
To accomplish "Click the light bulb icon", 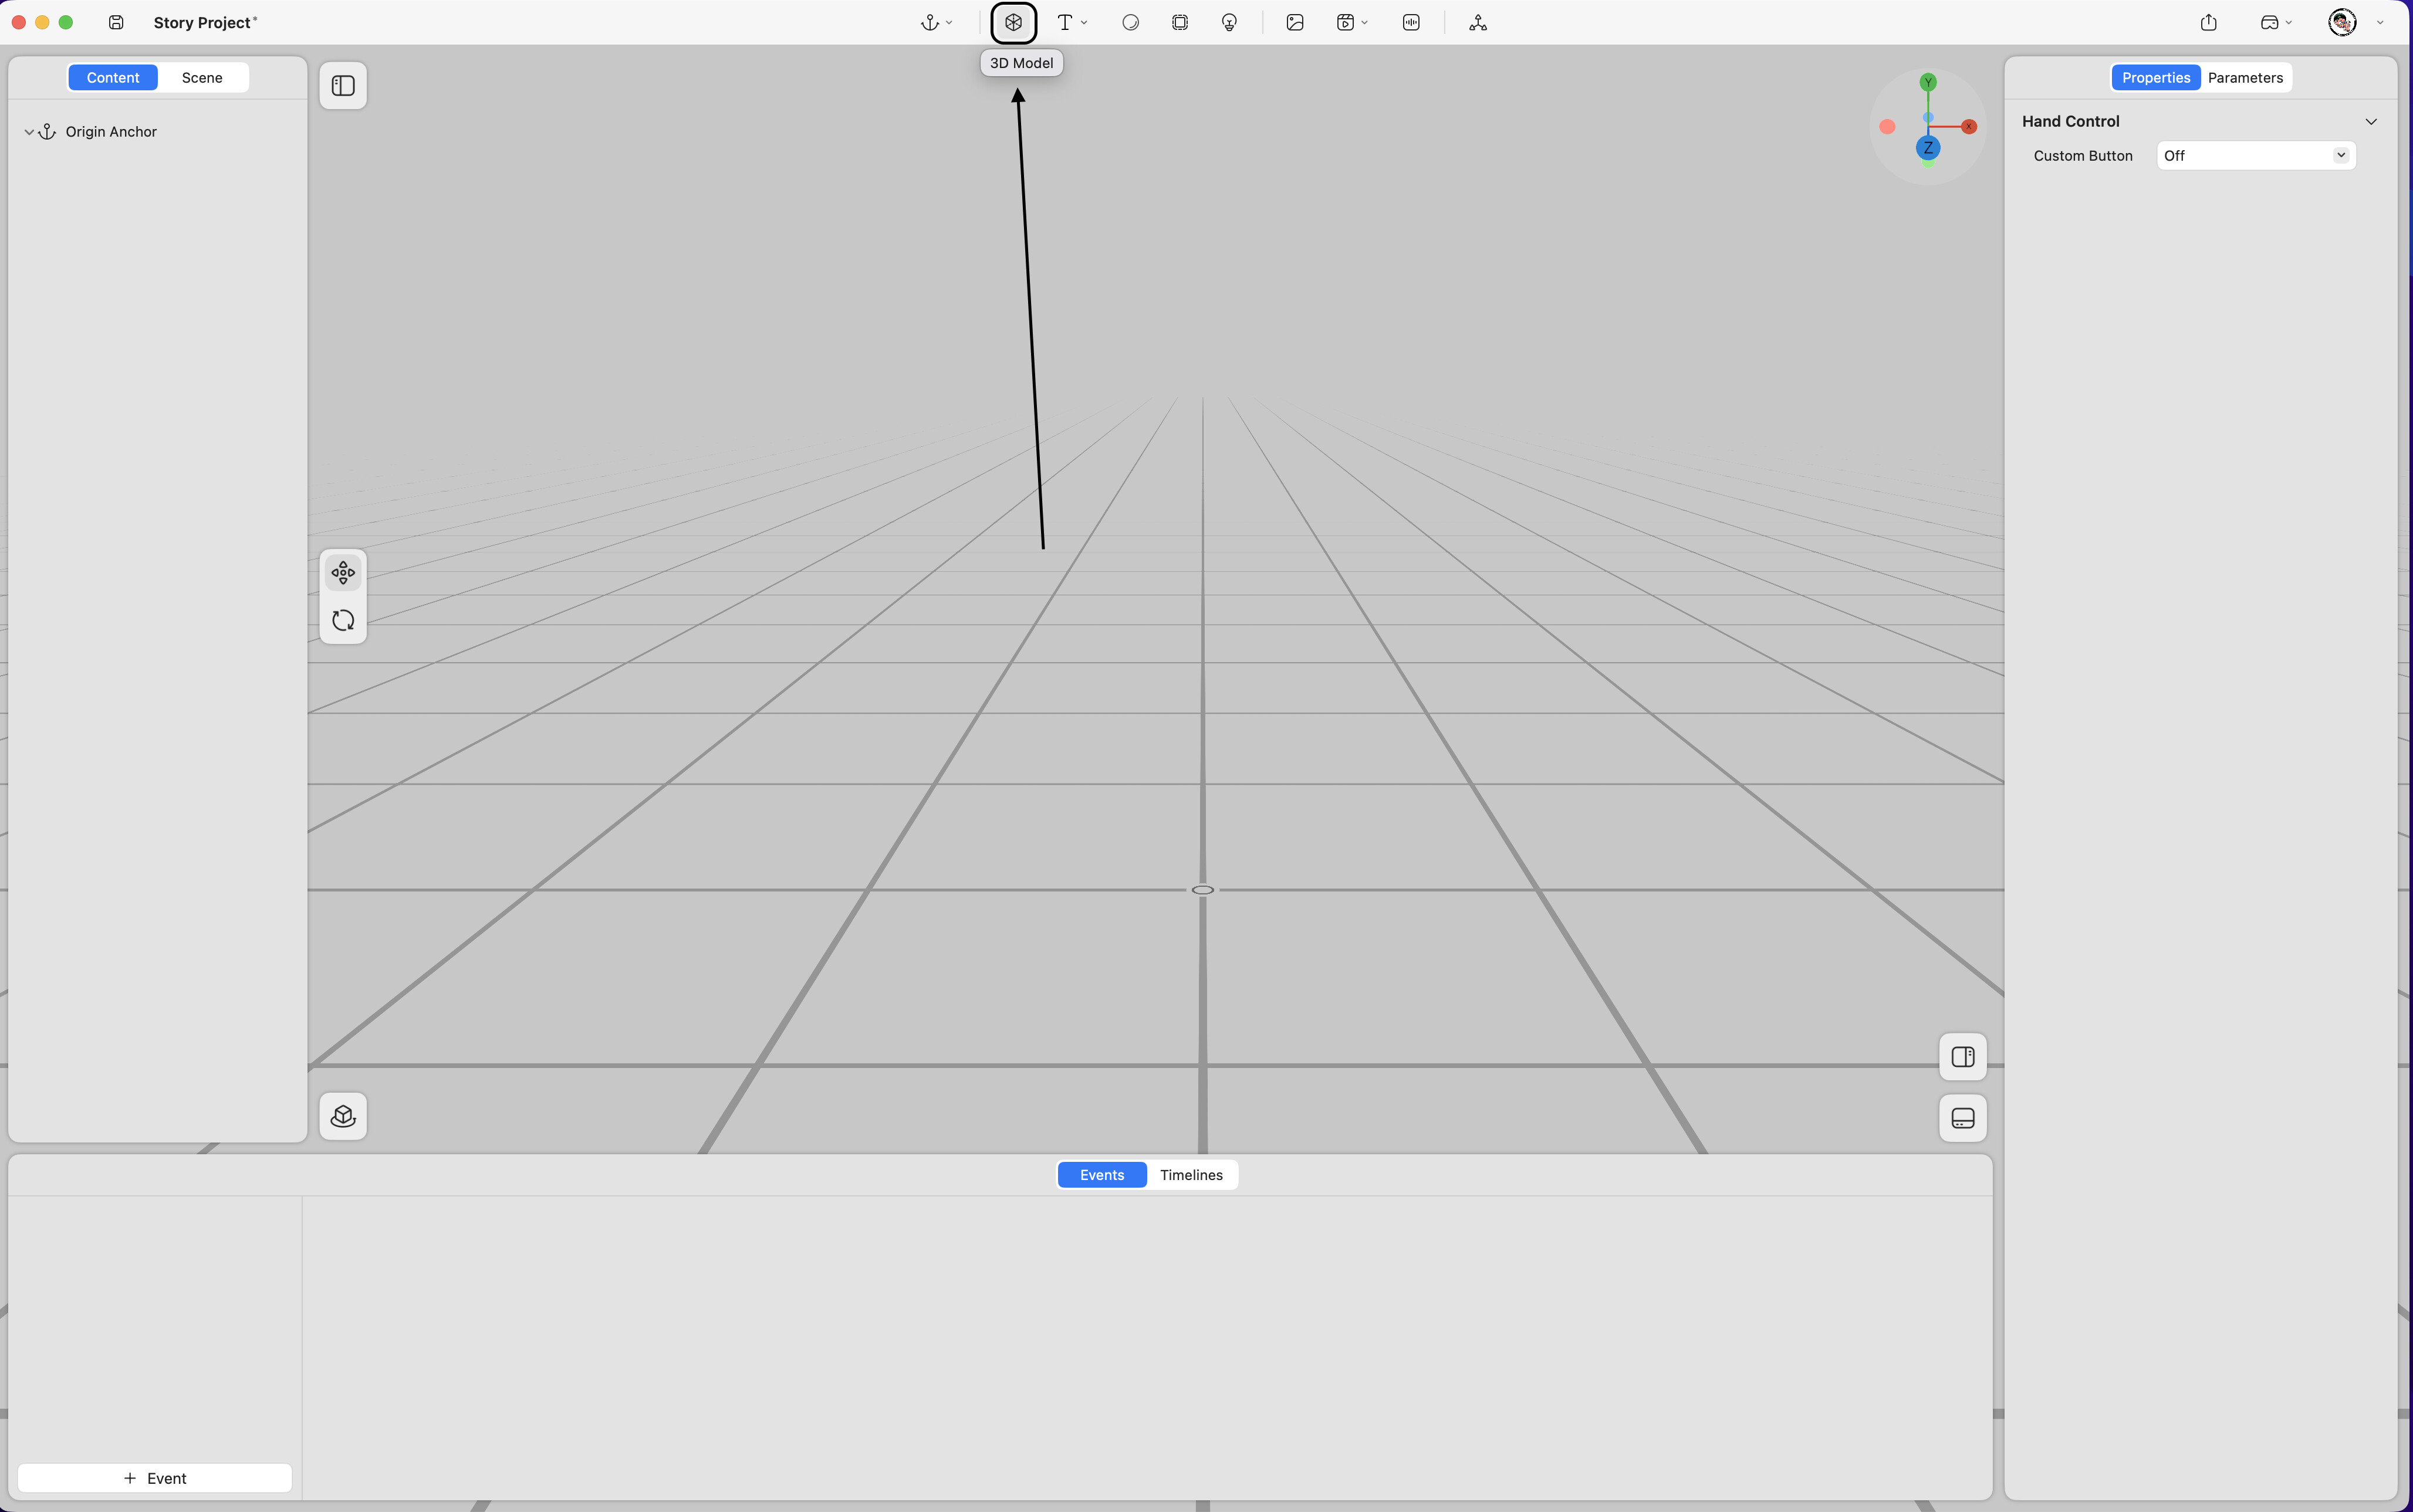I will (x=1229, y=22).
